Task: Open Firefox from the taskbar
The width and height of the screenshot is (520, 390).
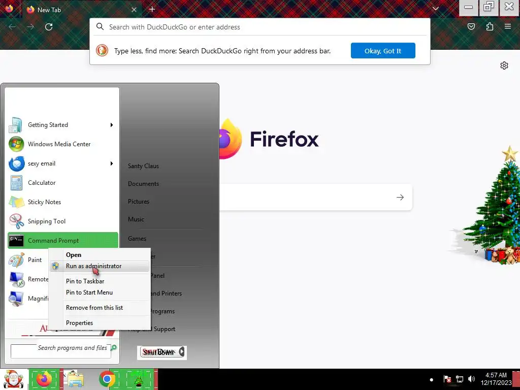Action: pos(44,379)
